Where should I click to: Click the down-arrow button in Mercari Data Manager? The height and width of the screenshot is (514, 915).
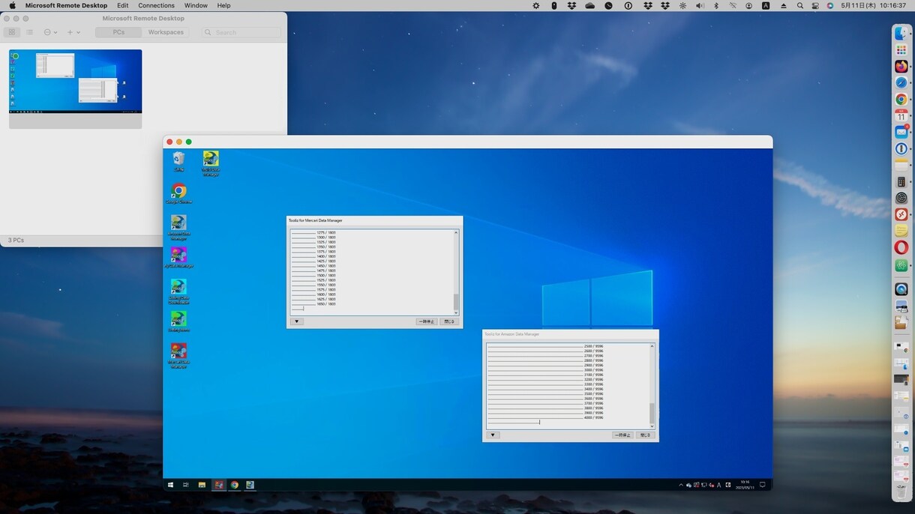[x=297, y=321]
